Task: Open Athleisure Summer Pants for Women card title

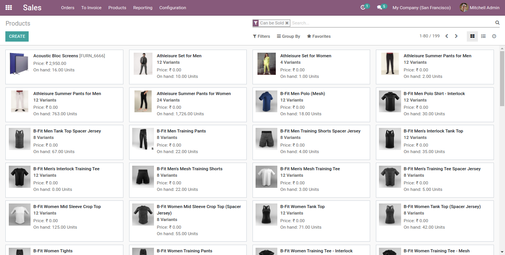Action: coord(194,94)
